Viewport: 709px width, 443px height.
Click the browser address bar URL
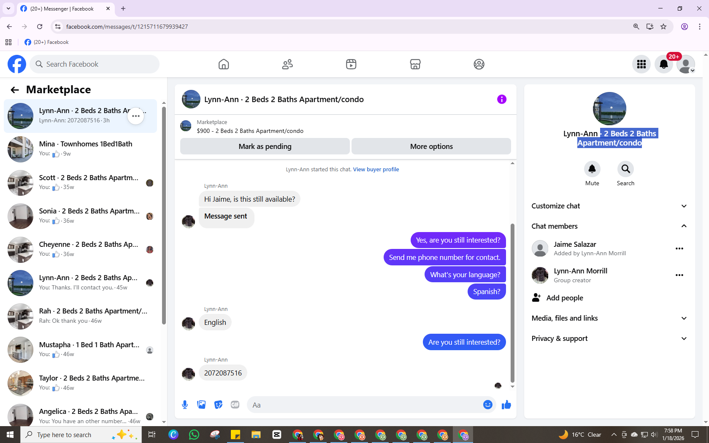[127, 27]
